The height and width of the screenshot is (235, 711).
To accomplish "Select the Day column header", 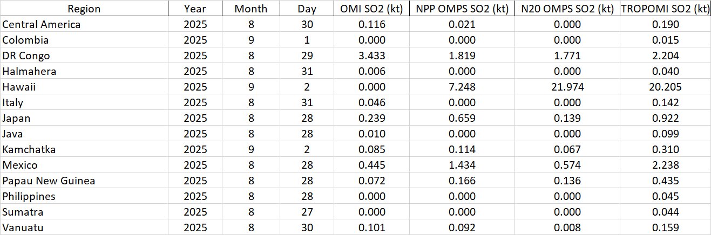I will [307, 9].
